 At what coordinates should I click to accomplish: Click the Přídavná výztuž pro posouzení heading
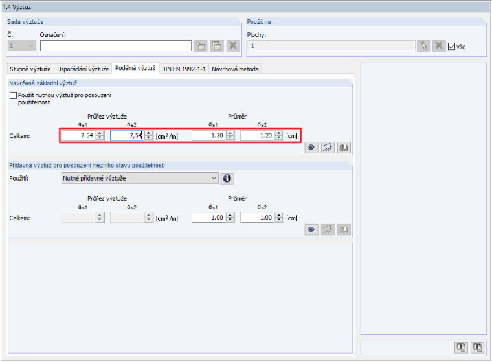[x=87, y=165]
